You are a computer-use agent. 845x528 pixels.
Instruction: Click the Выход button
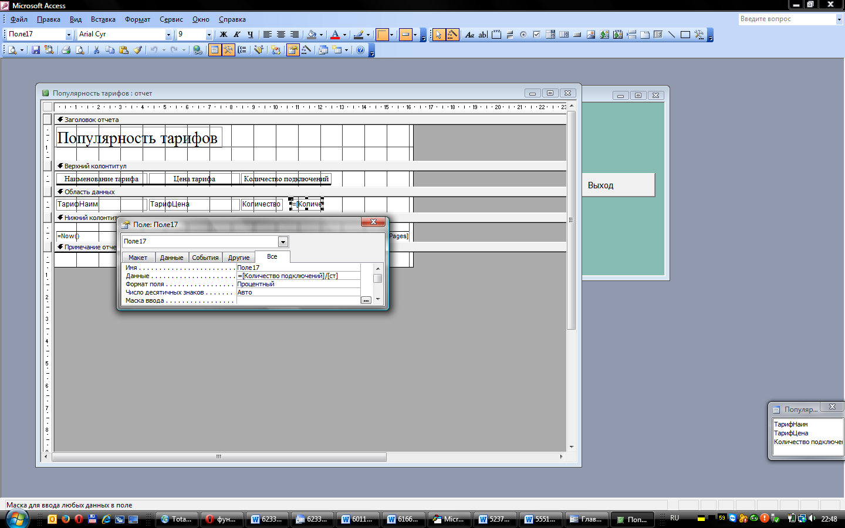tap(618, 185)
